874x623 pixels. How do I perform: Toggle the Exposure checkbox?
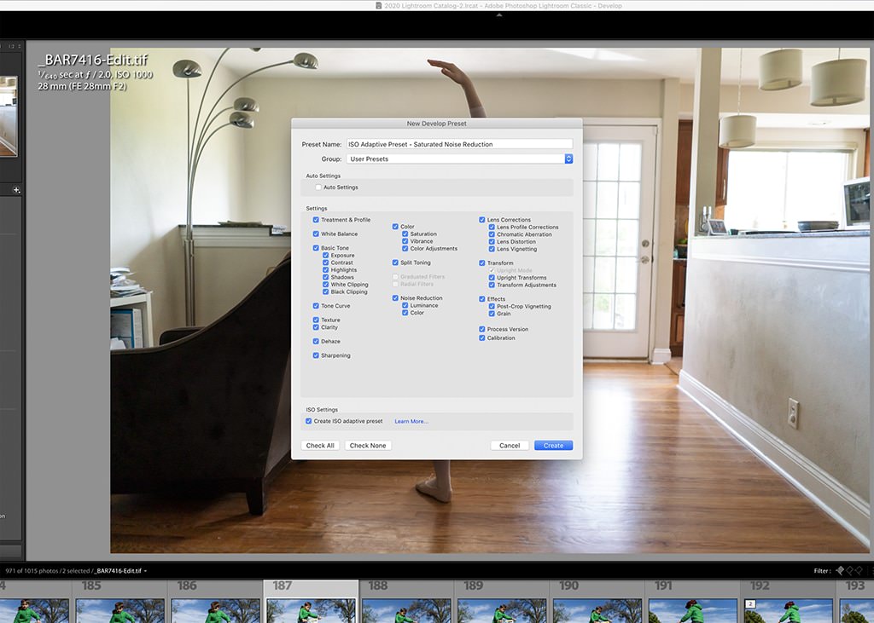coord(325,255)
